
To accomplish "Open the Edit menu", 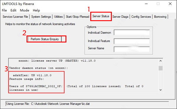I will [14, 11].
